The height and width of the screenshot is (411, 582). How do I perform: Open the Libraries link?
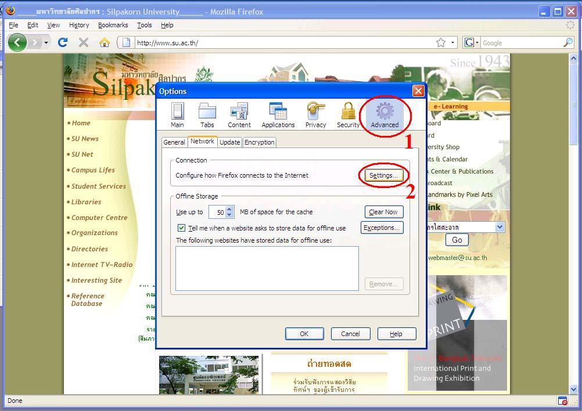click(86, 202)
